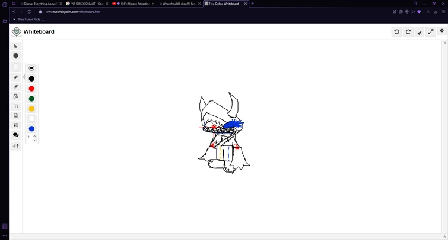Viewport: 448px width, 240px height.
Task: Open a new browser tab
Action: 252,4
